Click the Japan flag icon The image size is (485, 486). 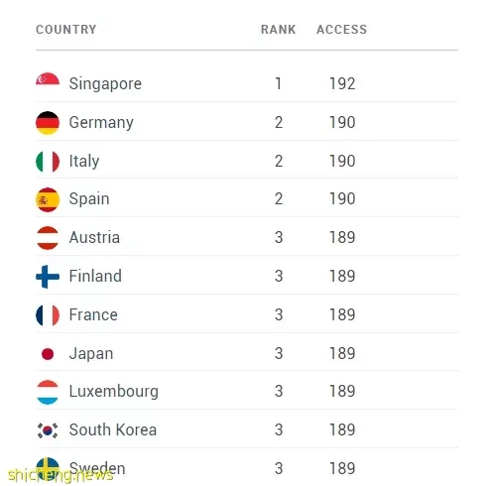pyautogui.click(x=48, y=354)
